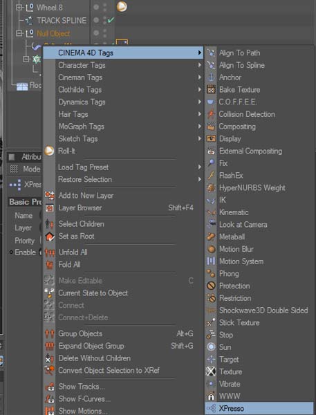Choose Show Tracks...
The image size is (316, 415).
pos(123,387)
